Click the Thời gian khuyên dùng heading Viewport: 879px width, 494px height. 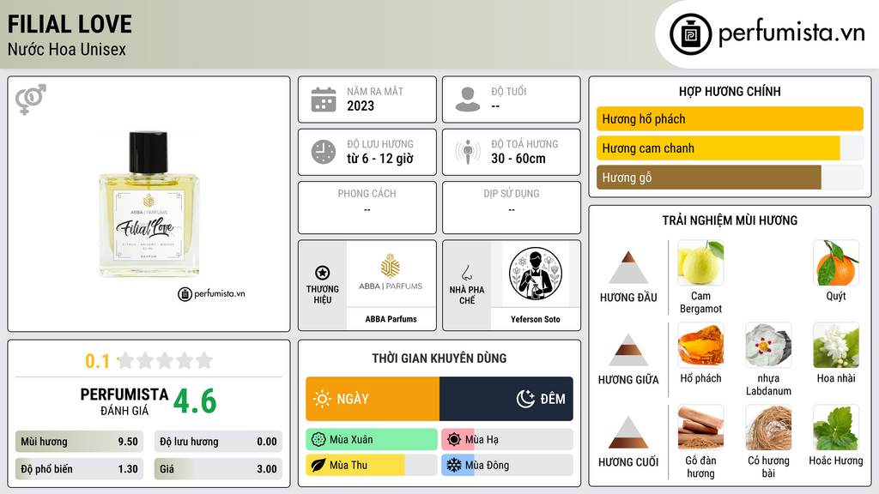click(x=439, y=358)
